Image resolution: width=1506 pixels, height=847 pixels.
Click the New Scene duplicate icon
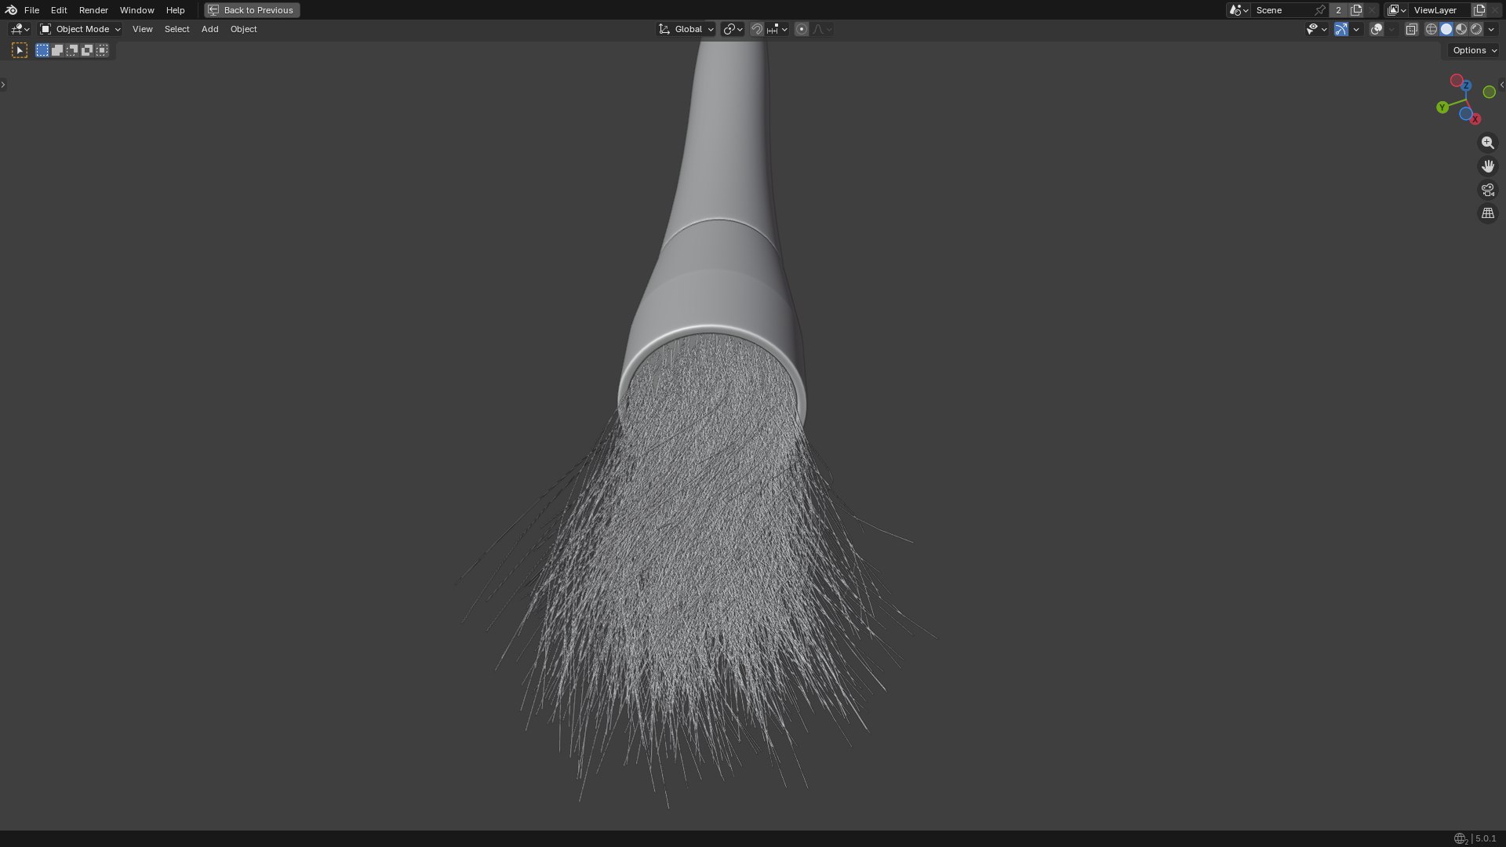coord(1356,10)
